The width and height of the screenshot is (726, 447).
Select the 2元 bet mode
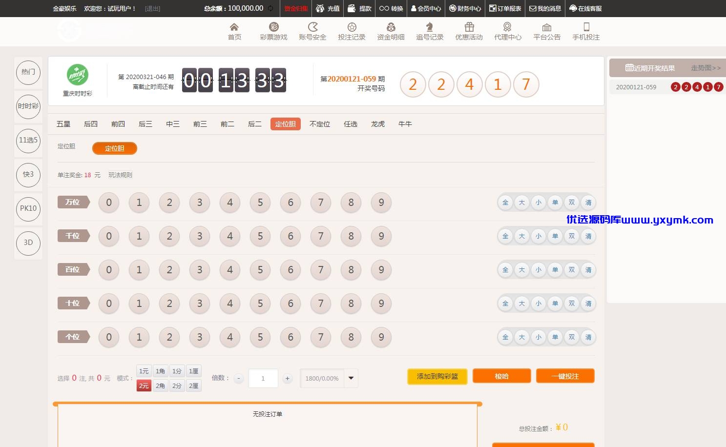[144, 386]
